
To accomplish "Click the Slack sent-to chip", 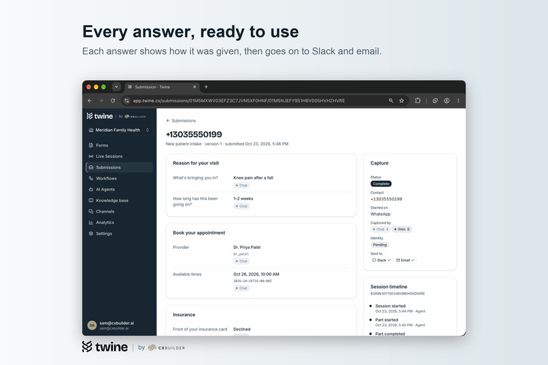I will coord(381,260).
